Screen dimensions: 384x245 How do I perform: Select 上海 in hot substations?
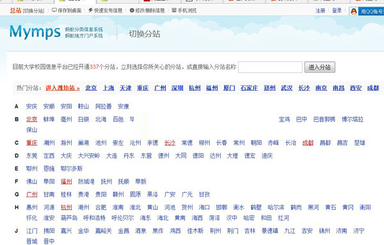coord(108,88)
